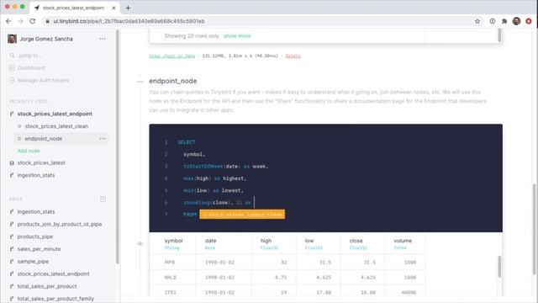Click the show more rows link
The height and width of the screenshot is (303, 538).
pyautogui.click(x=237, y=35)
